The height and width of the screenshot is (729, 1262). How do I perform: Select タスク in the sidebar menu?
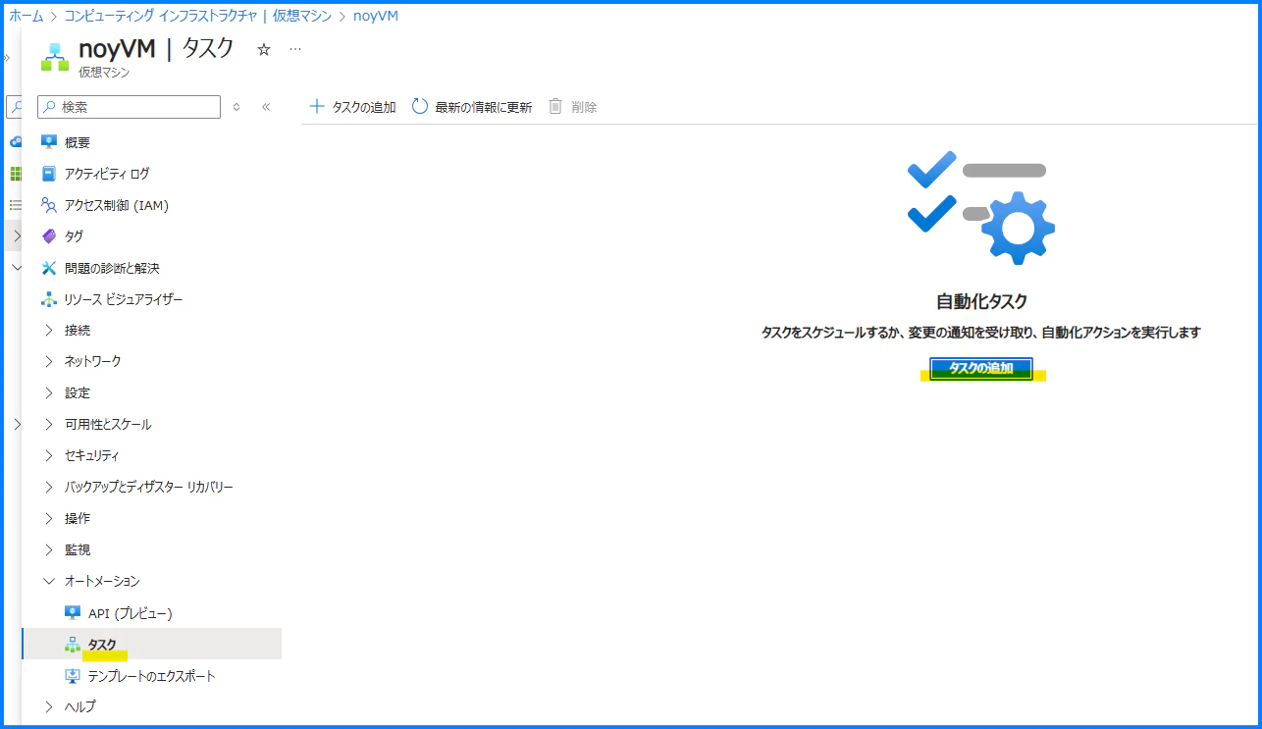point(151,645)
